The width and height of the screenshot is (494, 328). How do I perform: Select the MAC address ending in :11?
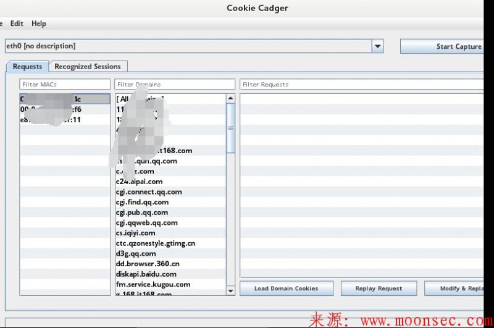pyautogui.click(x=65, y=120)
